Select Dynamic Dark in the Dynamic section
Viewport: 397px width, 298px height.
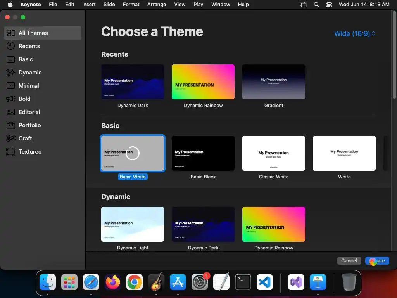[x=203, y=224]
